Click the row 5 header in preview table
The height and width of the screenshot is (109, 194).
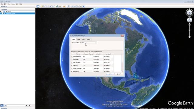pyautogui.click(x=72, y=68)
